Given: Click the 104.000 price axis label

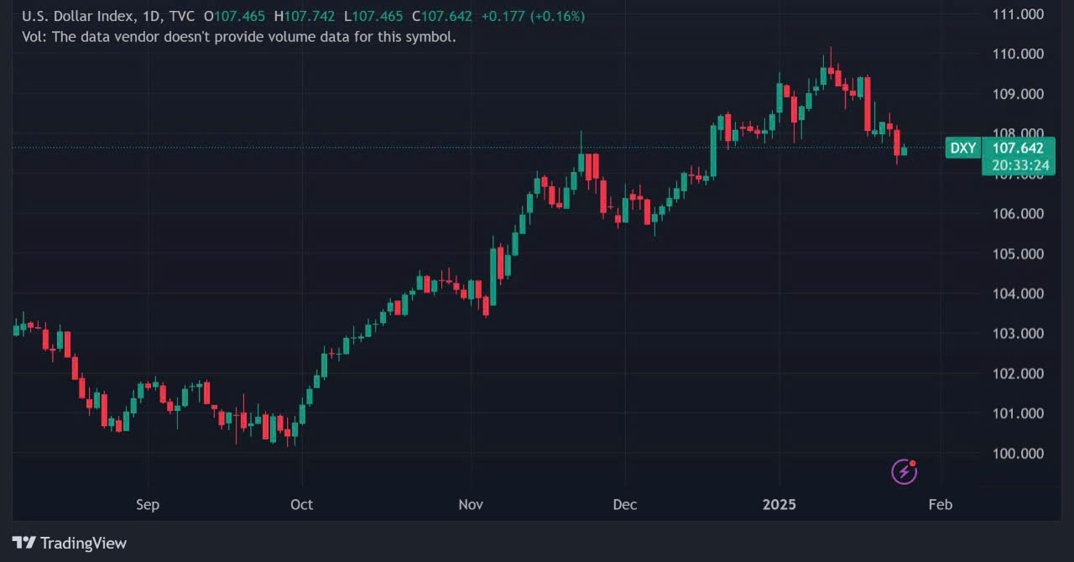Looking at the screenshot, I should (x=1018, y=294).
